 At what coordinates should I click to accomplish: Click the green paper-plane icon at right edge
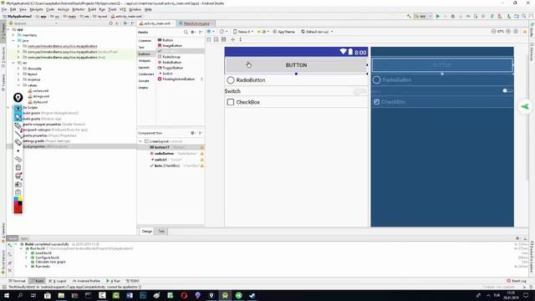[x=525, y=107]
